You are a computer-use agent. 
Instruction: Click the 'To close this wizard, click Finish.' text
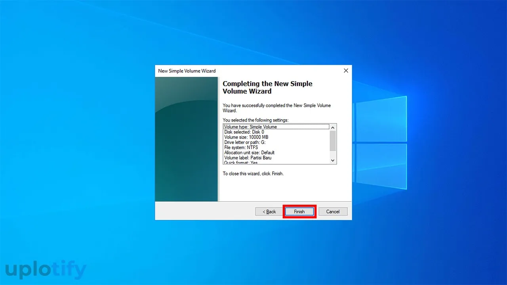point(253,173)
